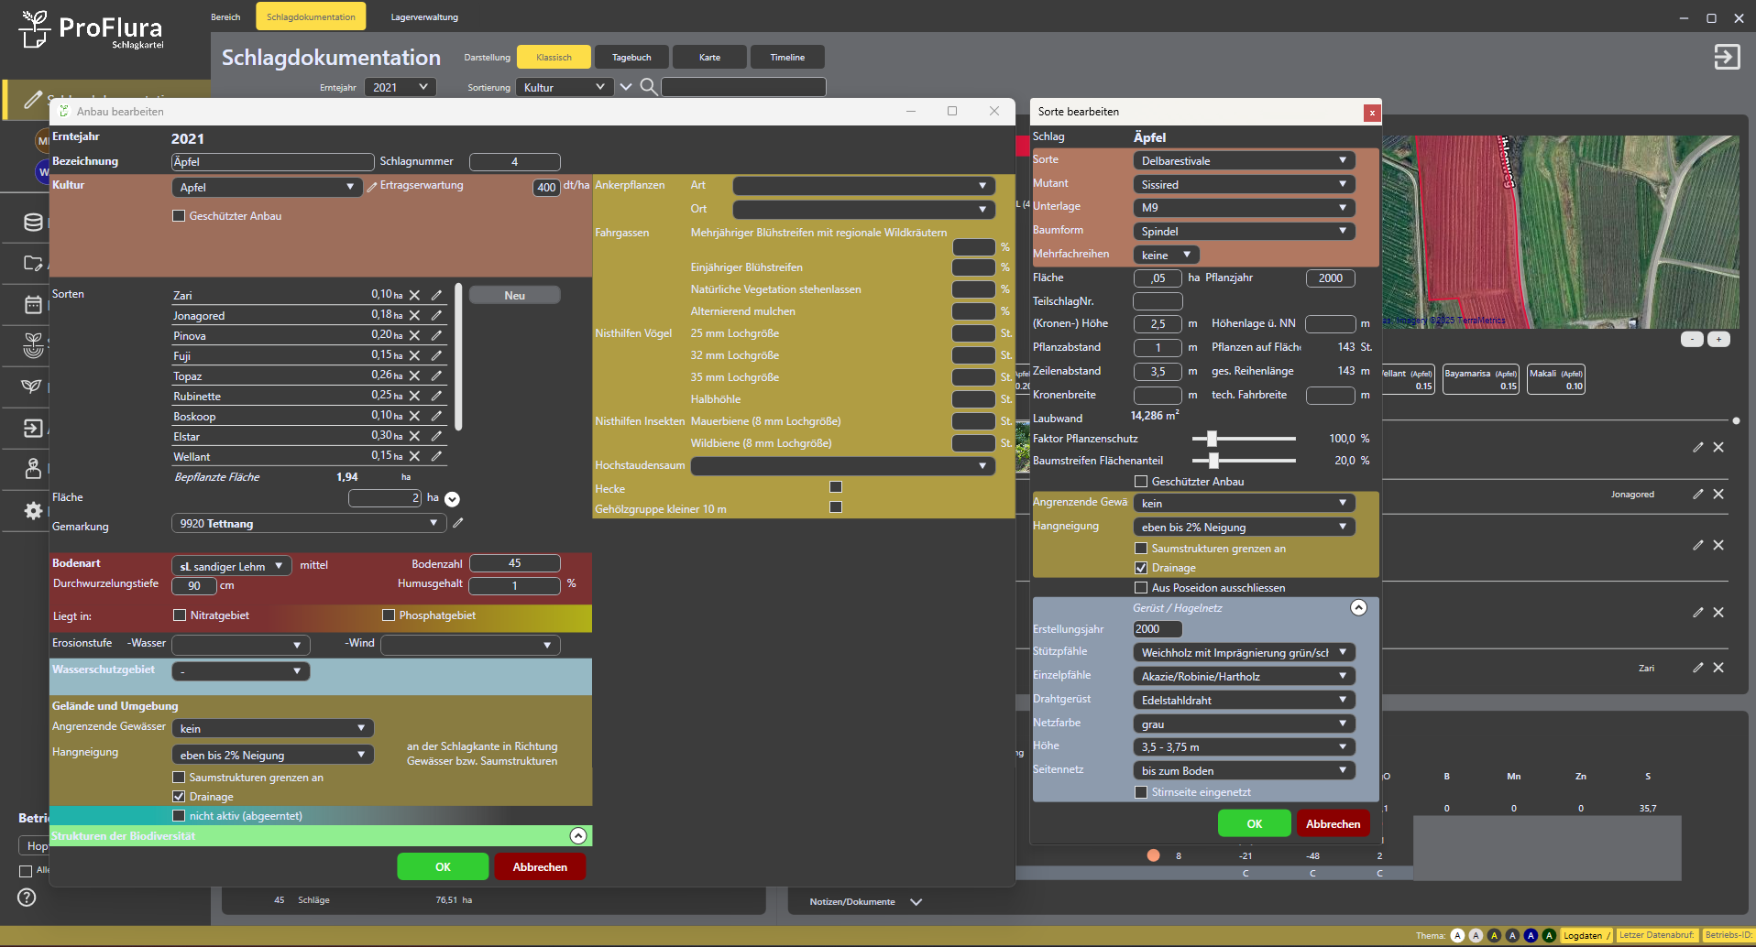Open the Bodenart sandiger Lehm dropdown
The width and height of the screenshot is (1756, 947).
click(x=231, y=566)
